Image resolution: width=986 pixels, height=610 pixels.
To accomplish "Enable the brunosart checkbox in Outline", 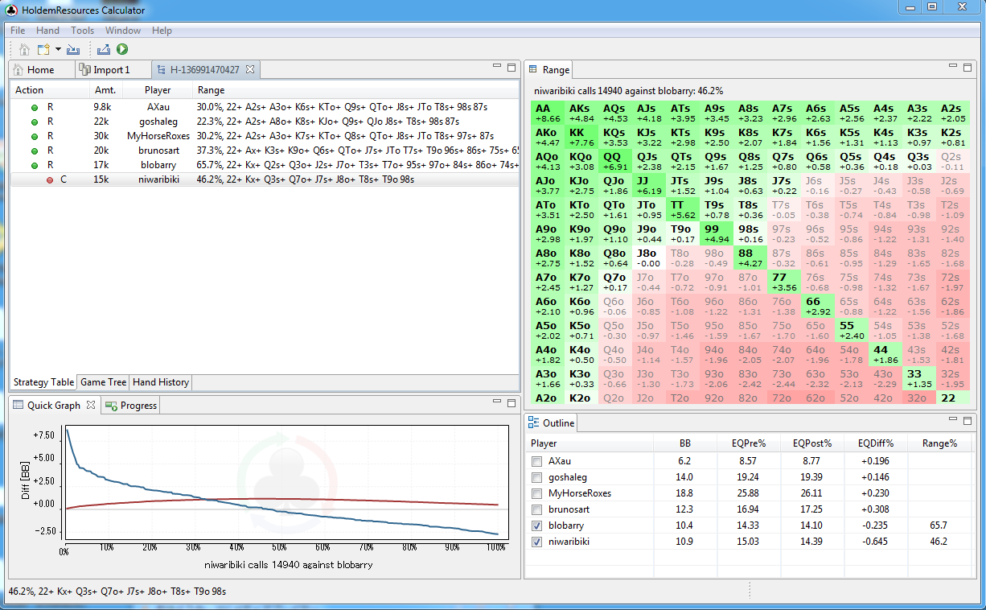I will coord(536,510).
